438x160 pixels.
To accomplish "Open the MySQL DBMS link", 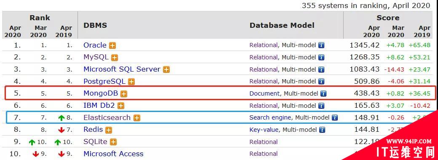I will click(x=96, y=57).
